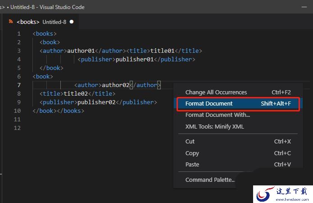Image resolution: width=313 pixels, height=203 pixels.
Task: Open Command Palette... from context menu
Action: coord(210,180)
